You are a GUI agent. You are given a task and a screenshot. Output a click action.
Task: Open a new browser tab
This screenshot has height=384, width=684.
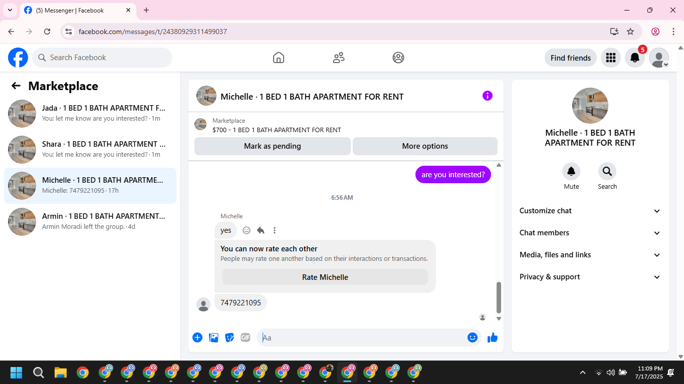coord(146,10)
